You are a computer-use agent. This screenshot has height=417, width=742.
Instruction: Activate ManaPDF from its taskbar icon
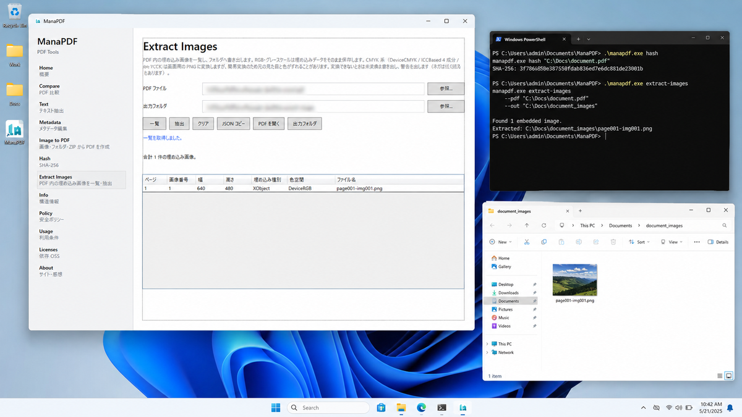tap(462, 408)
